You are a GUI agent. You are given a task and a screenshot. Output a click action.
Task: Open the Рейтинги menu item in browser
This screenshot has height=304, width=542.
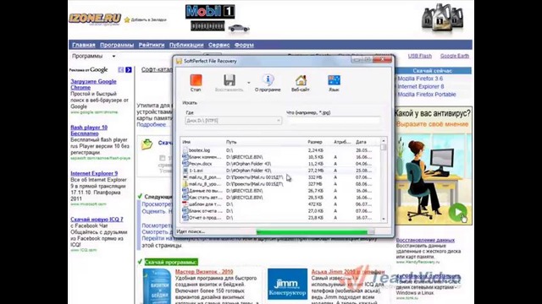pyautogui.click(x=152, y=45)
